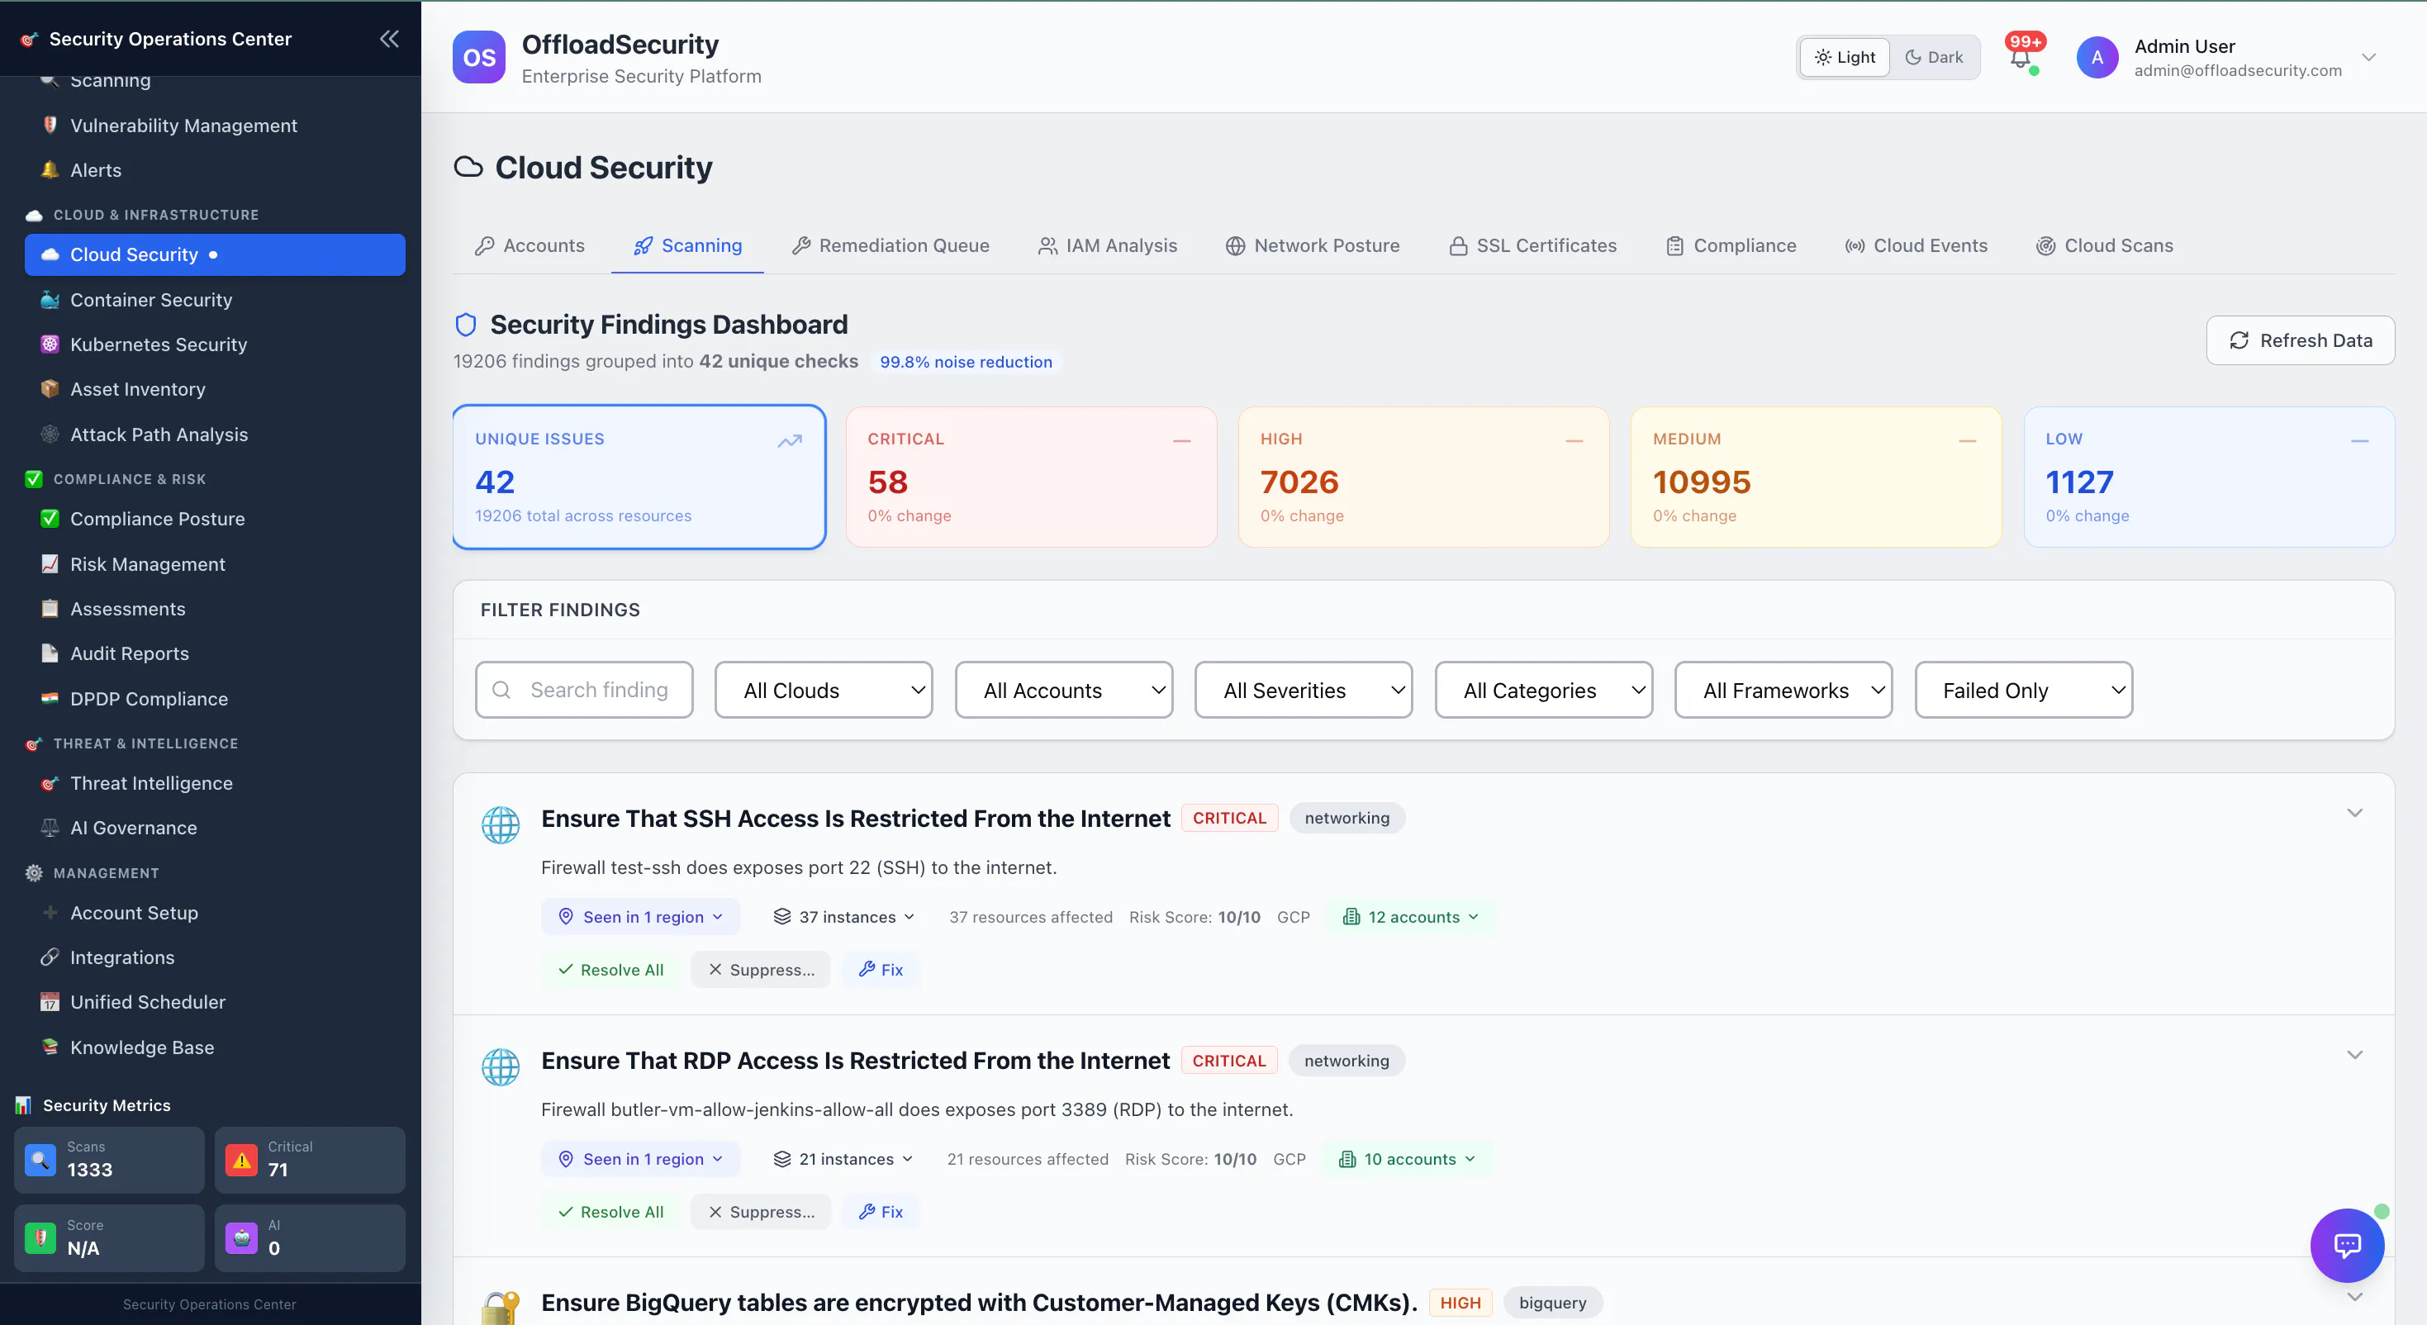Expand 12 accounts list for SSH finding
This screenshot has height=1325, width=2427.
(x=1410, y=917)
